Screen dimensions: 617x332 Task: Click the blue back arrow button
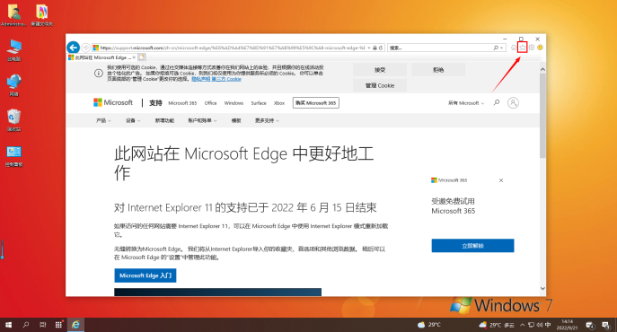click(73, 48)
